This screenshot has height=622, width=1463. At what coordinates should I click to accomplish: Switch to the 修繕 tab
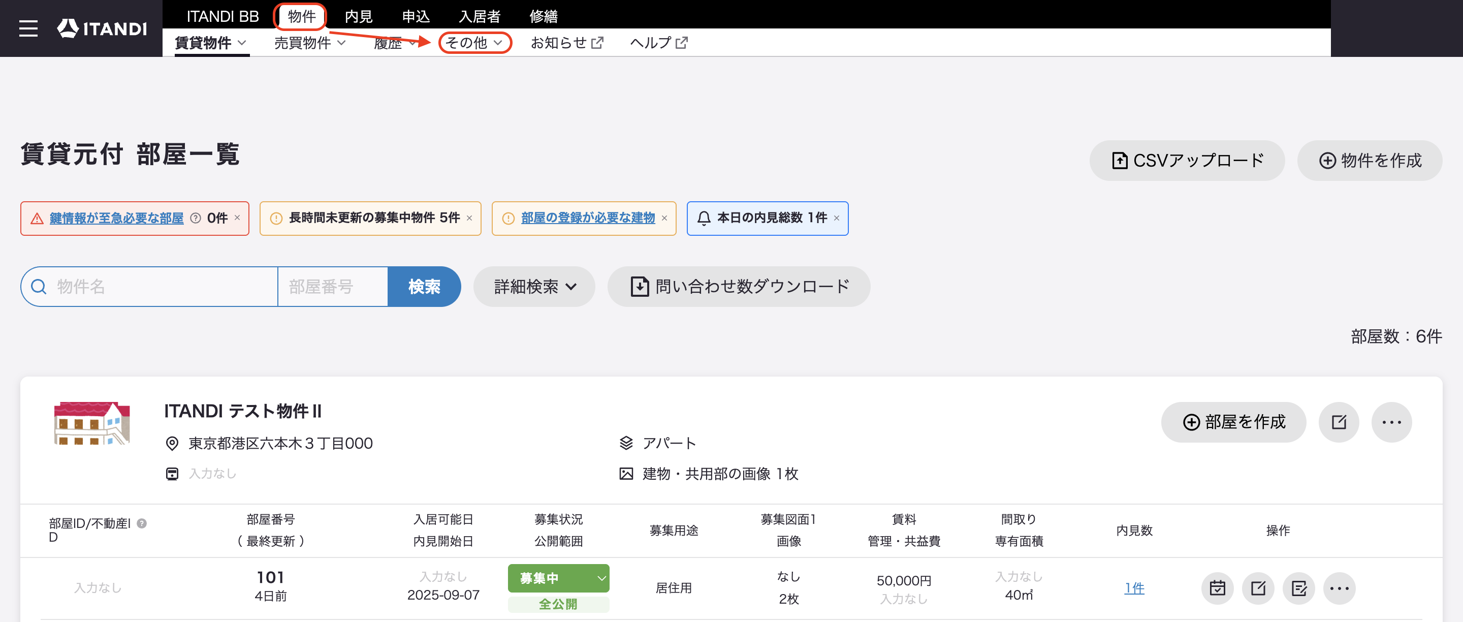click(x=544, y=16)
